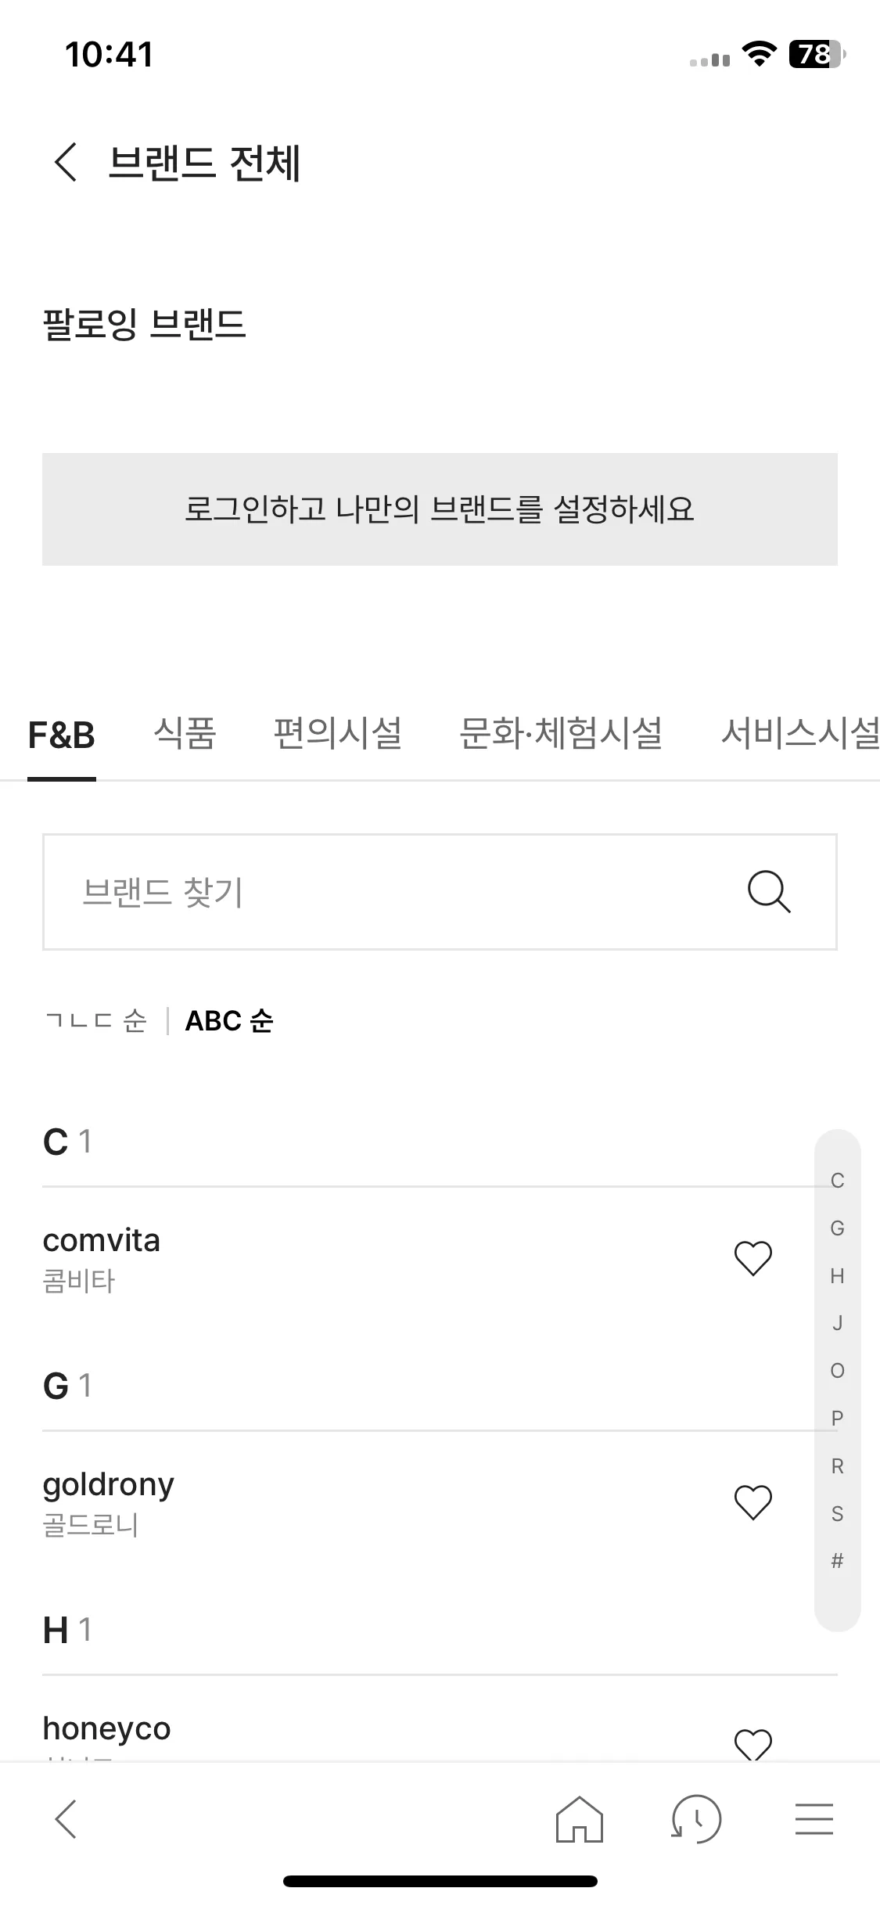Sort brands by ABC 순
The height and width of the screenshot is (1906, 880).
point(229,1021)
